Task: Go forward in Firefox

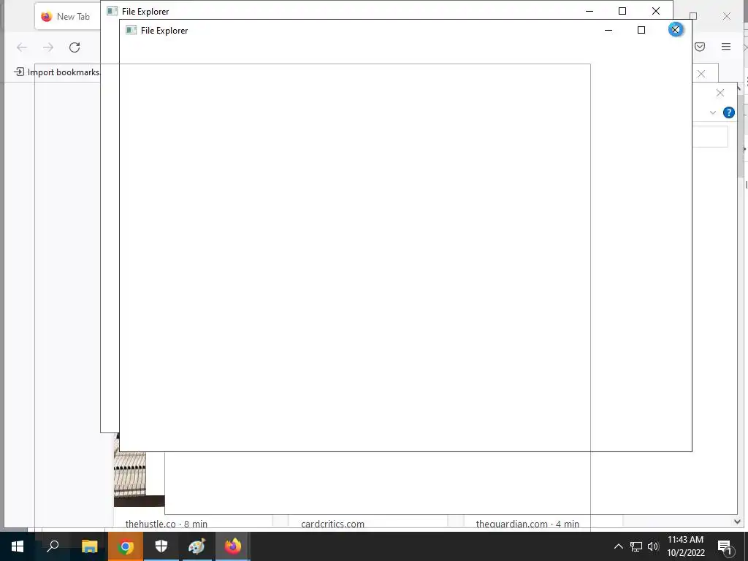Action: click(48, 47)
